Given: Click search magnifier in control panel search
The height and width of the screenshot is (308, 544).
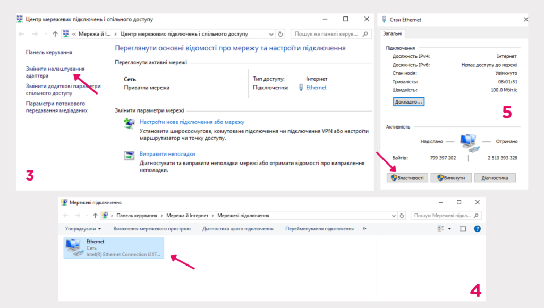Looking at the screenshot, I should coord(365,34).
